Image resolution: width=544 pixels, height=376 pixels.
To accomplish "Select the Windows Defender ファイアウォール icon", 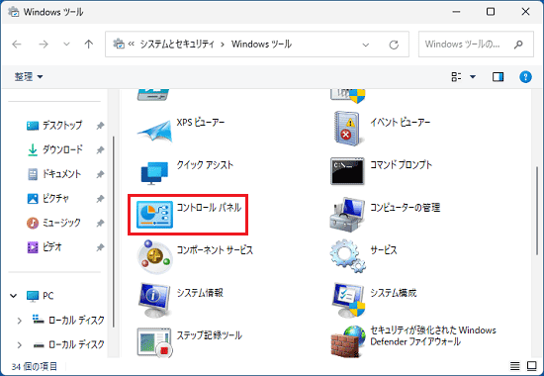I will pyautogui.click(x=348, y=341).
